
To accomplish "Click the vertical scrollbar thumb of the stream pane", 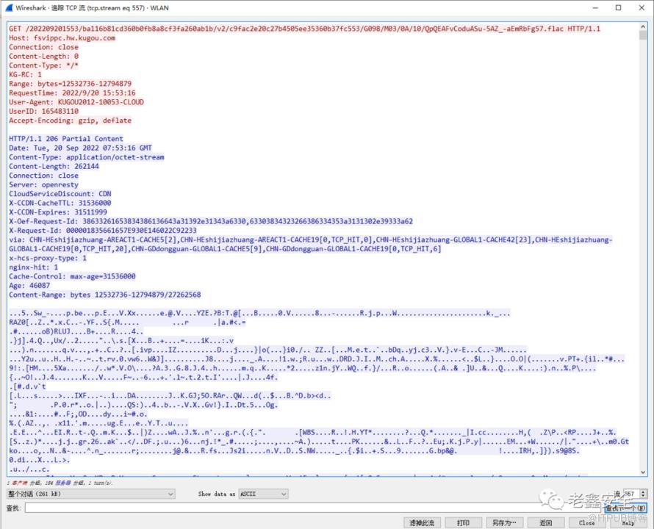I will (x=643, y=35).
